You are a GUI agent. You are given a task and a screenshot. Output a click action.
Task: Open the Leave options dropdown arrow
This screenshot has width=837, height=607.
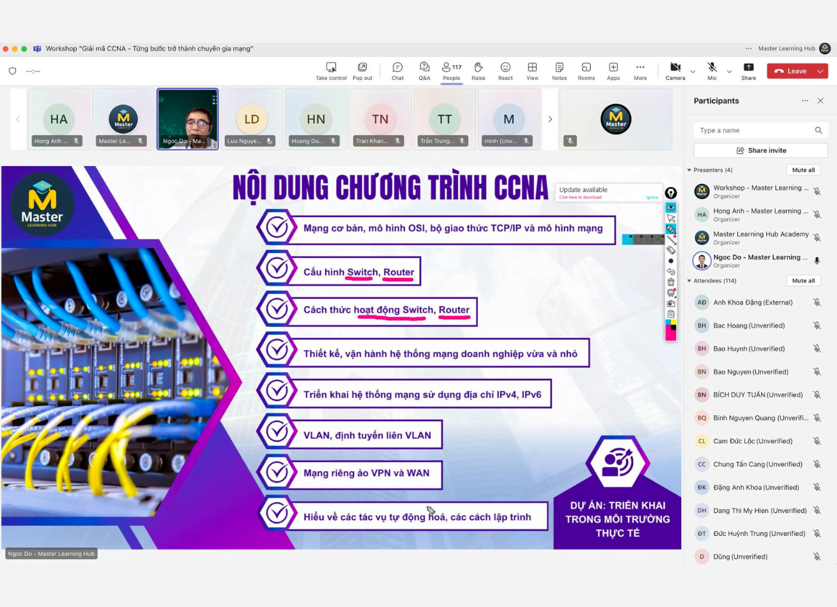point(820,72)
